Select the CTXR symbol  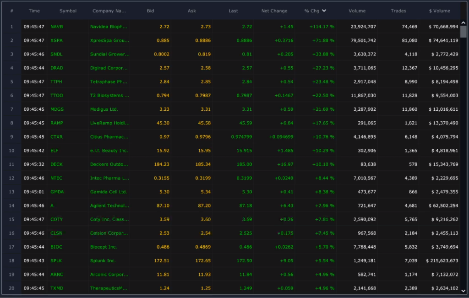click(56, 136)
